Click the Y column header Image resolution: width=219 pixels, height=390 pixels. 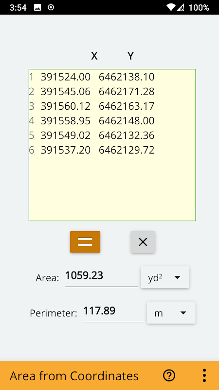click(x=130, y=56)
